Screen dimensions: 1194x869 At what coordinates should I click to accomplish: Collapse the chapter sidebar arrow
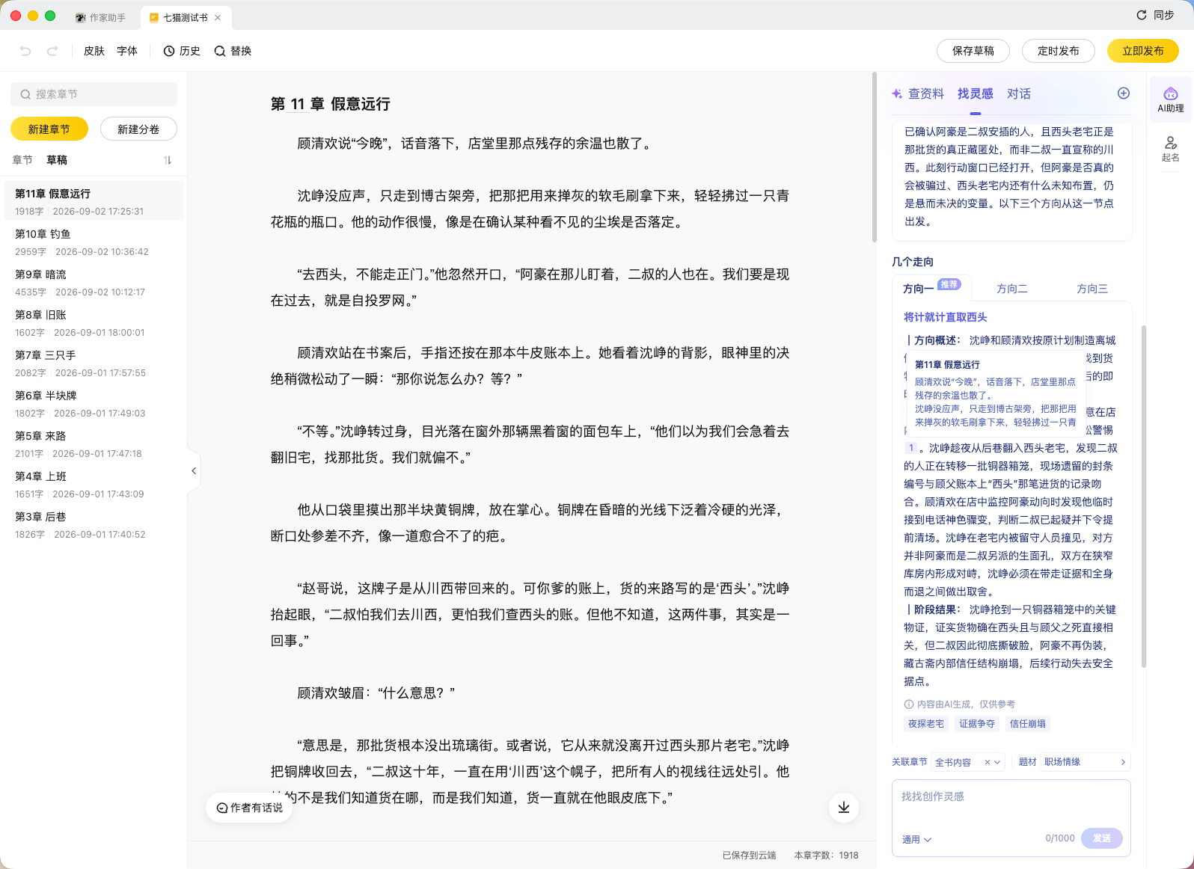(194, 470)
